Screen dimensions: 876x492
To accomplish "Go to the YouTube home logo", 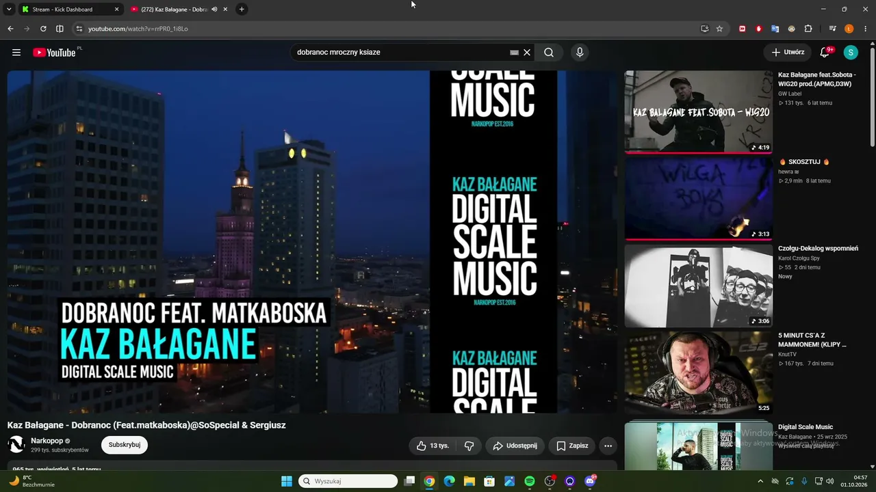I will [x=54, y=53].
